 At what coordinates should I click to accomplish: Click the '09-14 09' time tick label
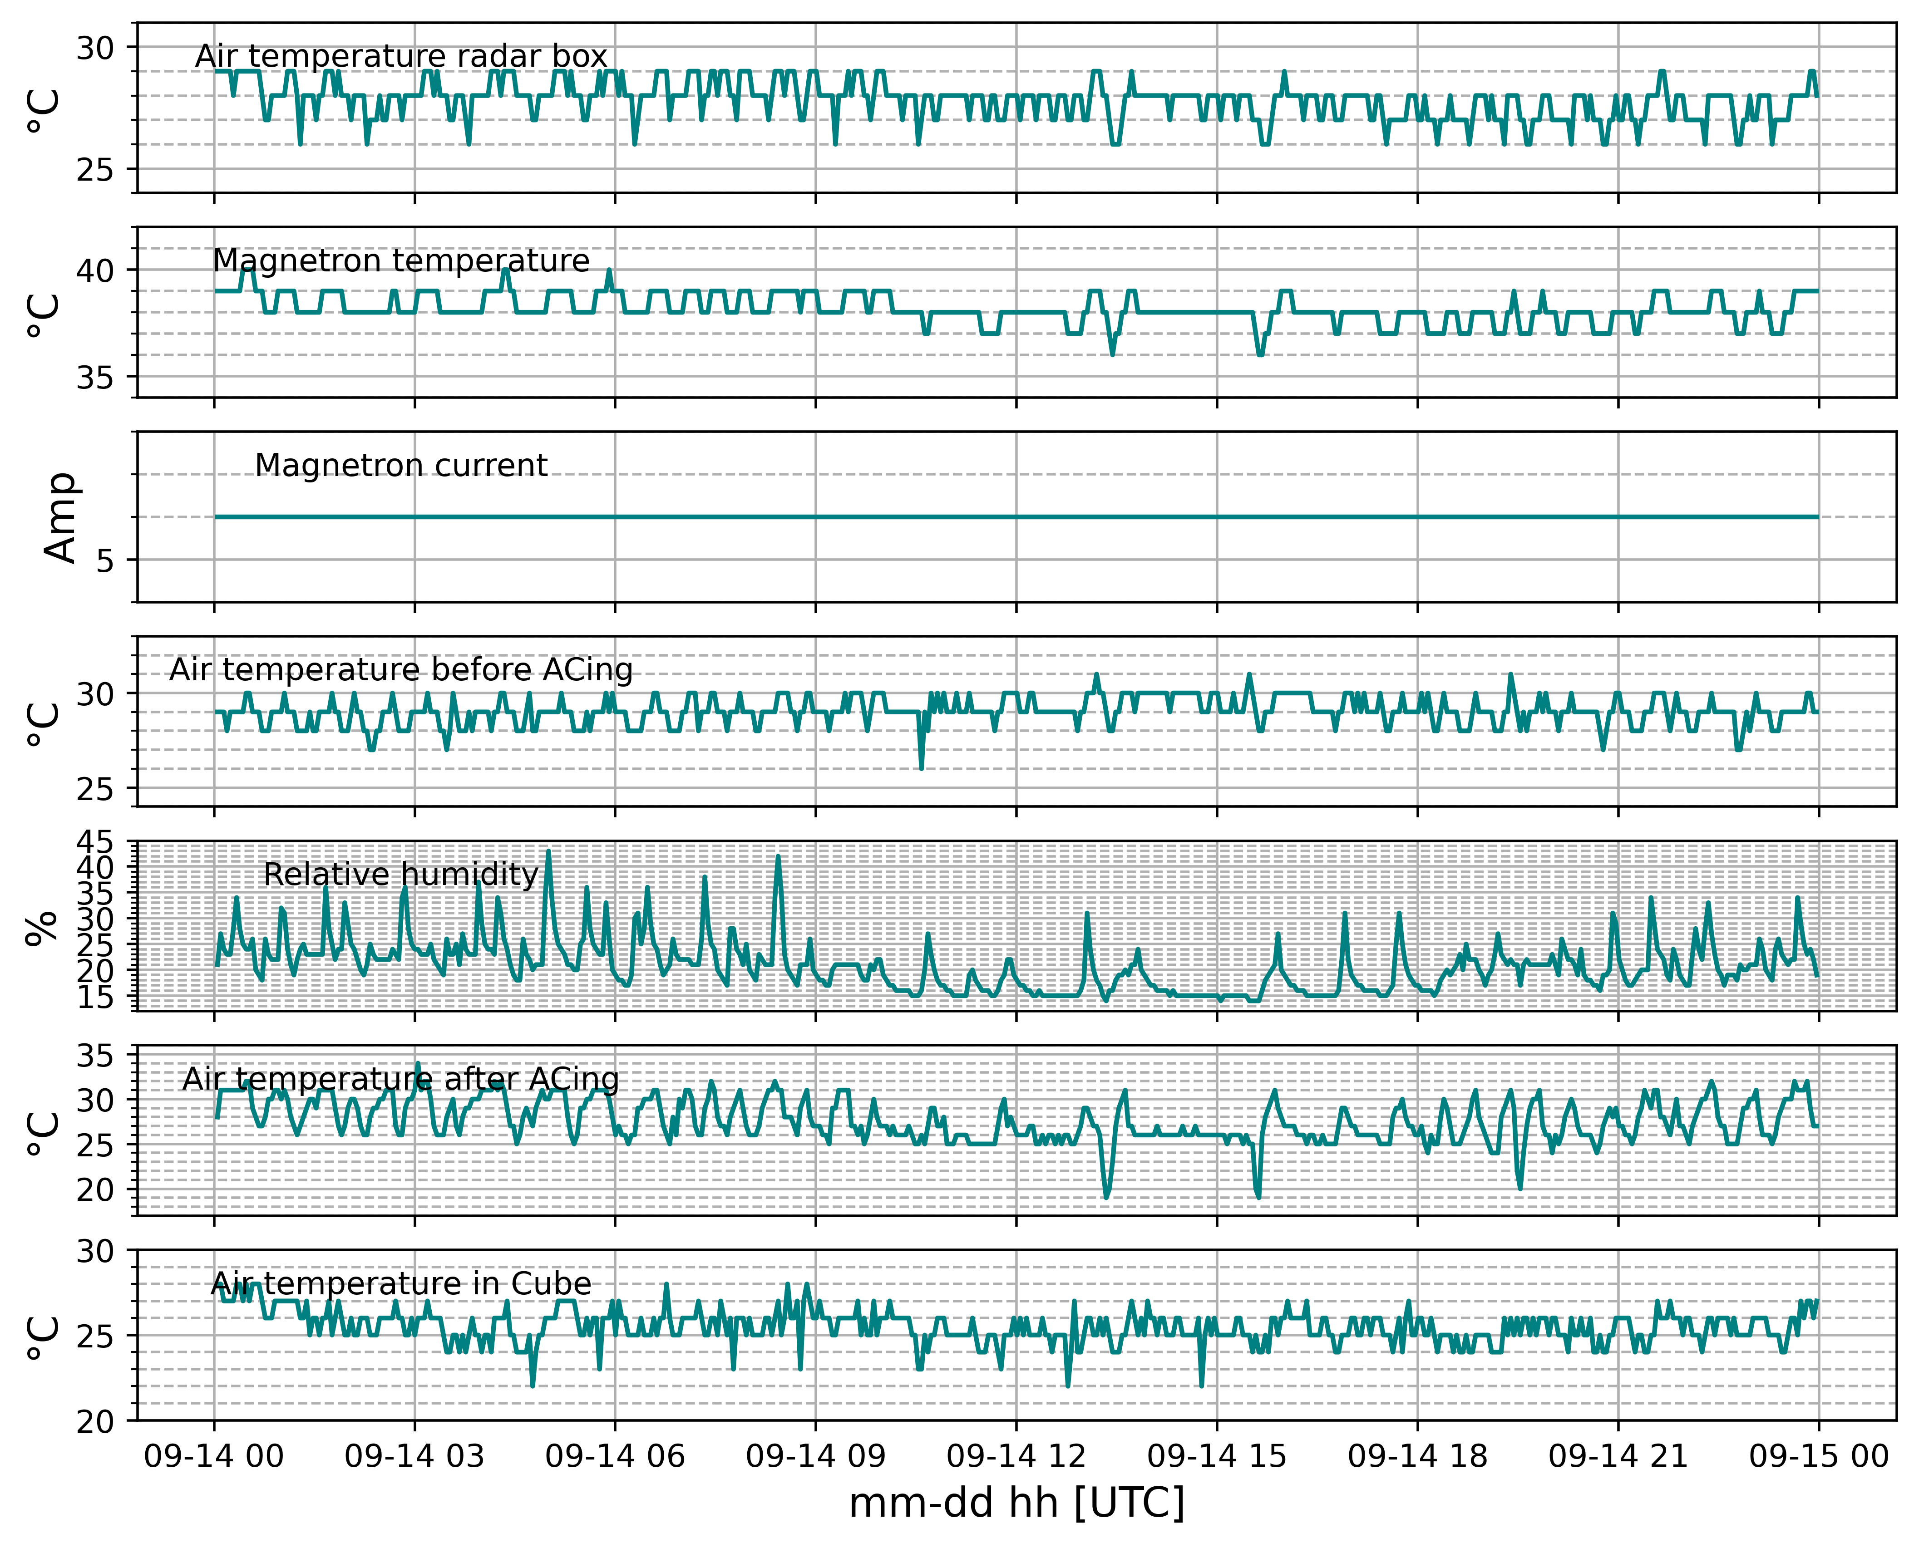point(816,1457)
